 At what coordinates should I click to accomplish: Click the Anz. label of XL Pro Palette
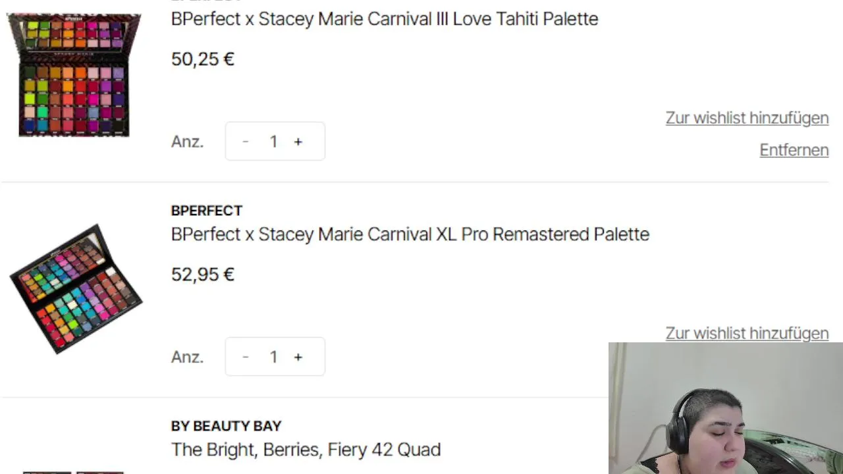(x=187, y=357)
